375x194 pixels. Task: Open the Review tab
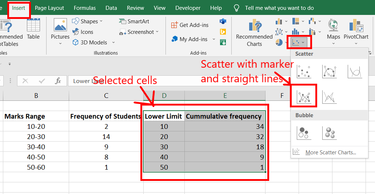pos(135,8)
